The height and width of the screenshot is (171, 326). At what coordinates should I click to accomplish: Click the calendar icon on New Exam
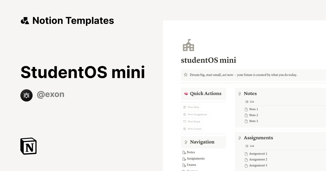click(x=184, y=121)
